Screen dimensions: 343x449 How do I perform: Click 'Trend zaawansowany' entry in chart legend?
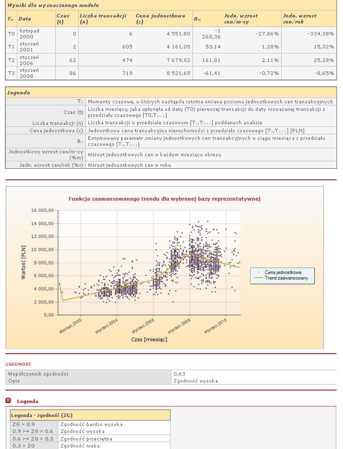(286, 278)
